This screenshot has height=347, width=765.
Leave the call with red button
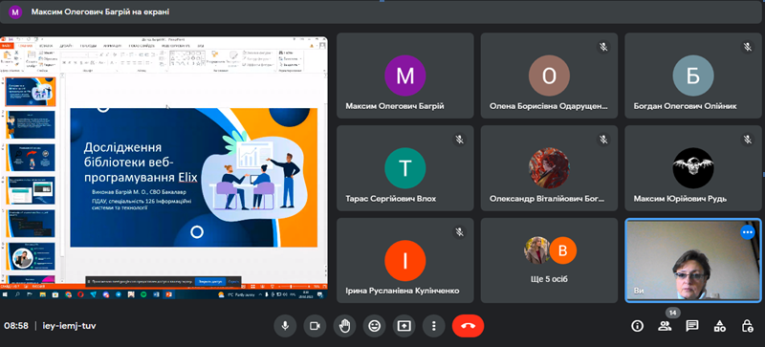468,326
